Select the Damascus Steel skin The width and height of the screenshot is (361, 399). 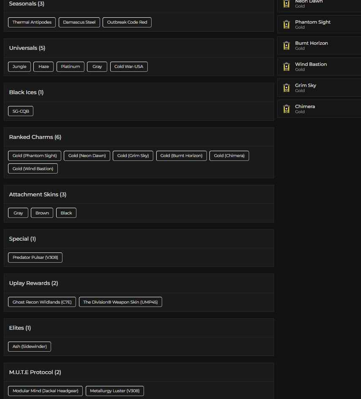[x=79, y=22]
